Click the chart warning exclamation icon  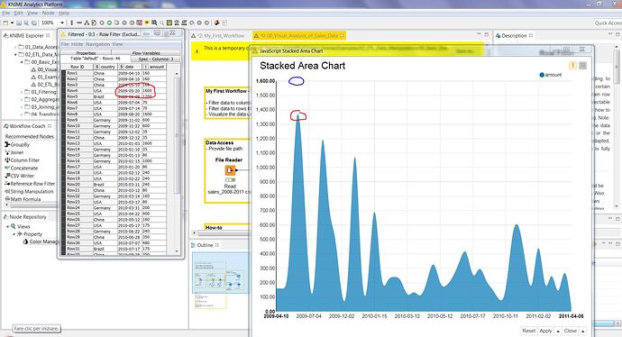[x=572, y=66]
